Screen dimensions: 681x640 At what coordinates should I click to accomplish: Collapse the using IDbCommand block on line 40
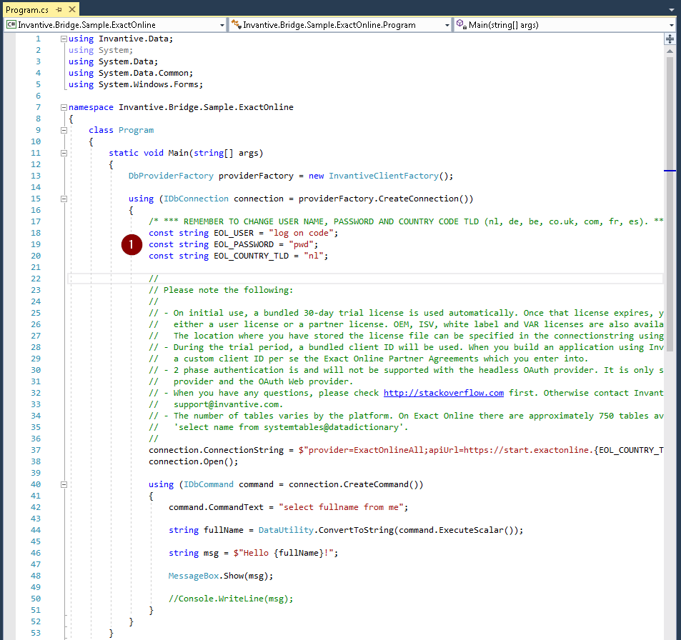coord(64,484)
